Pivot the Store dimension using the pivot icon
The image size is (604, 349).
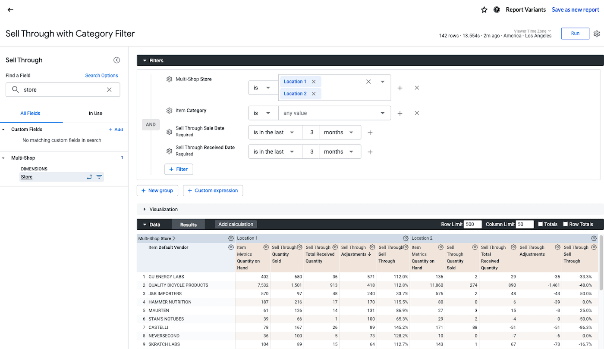[89, 176]
